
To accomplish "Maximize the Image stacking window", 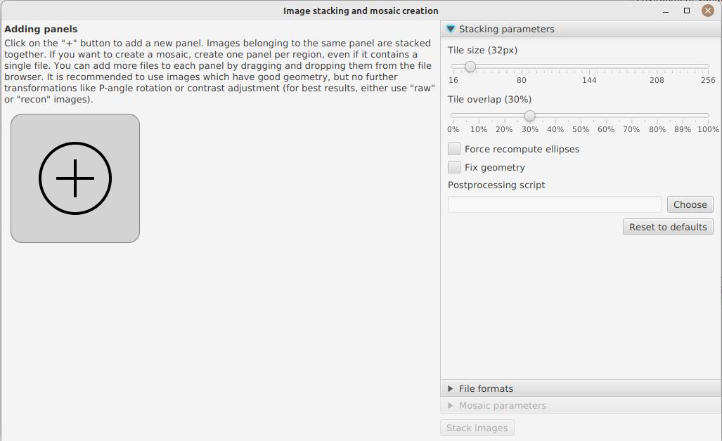I will (687, 11).
